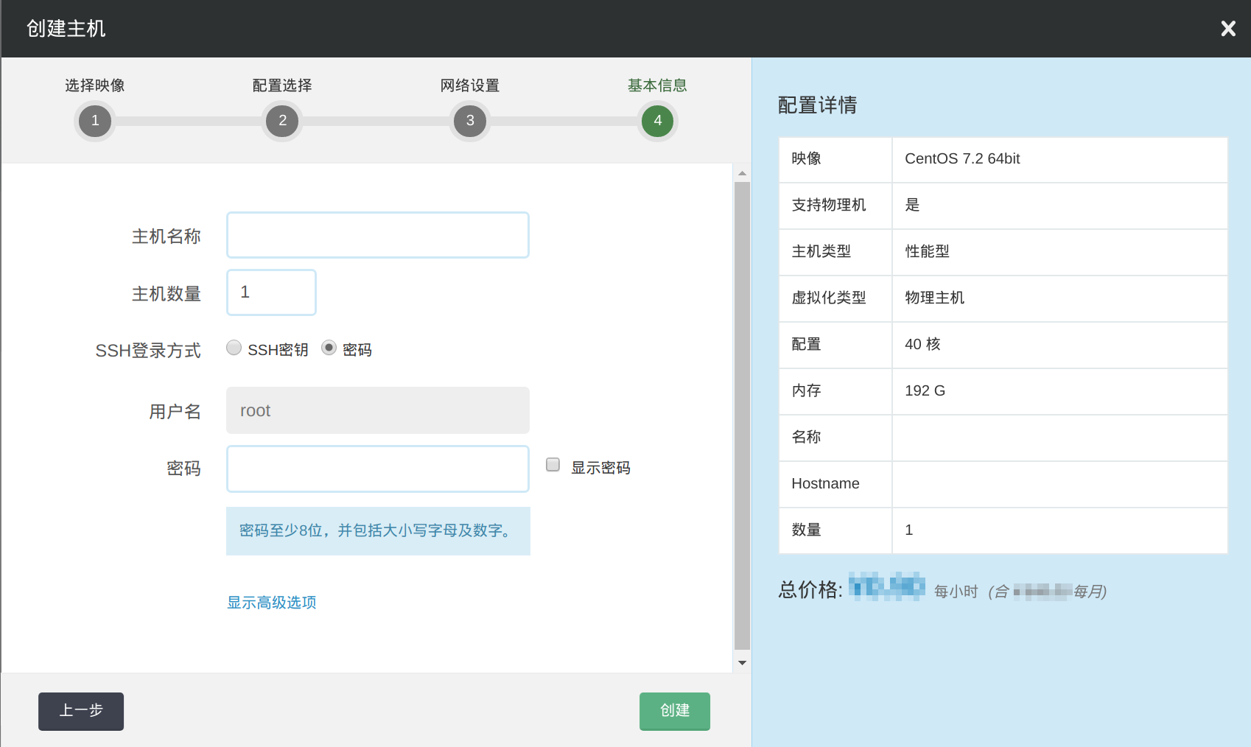Choose 密码 login method radio button
1251x747 pixels.
(x=329, y=348)
